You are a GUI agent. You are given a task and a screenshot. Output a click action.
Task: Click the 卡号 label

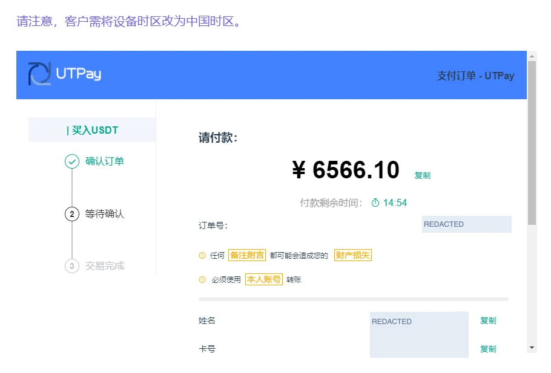207,349
